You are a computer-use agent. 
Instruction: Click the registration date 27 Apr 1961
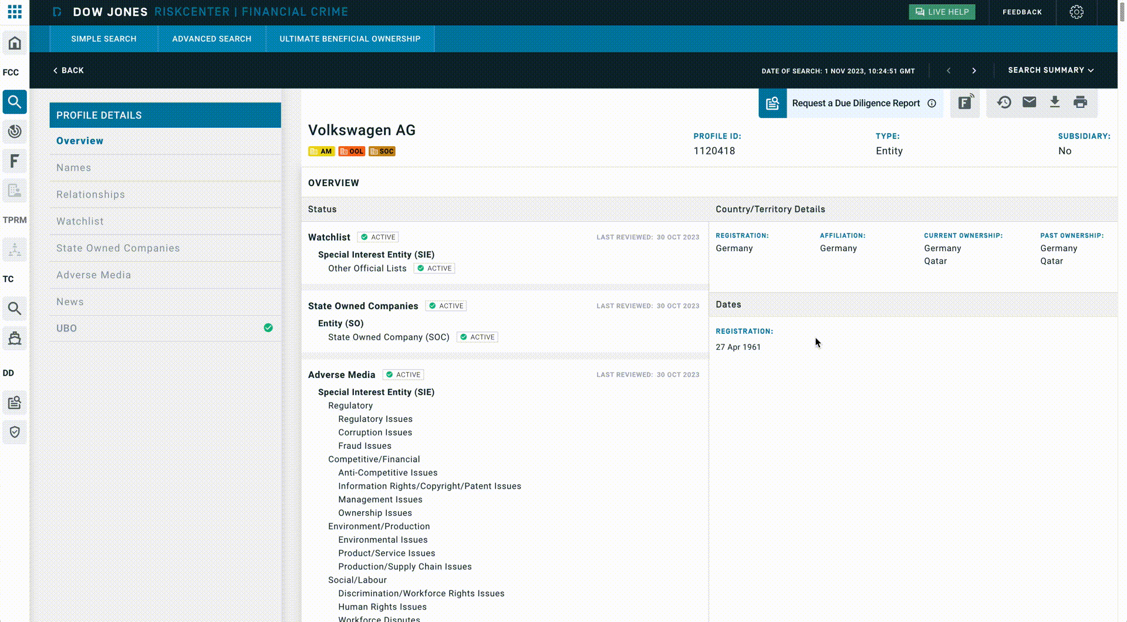coord(738,347)
